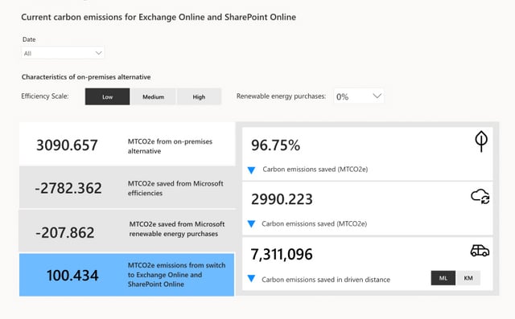
Task: Click the 'Efficiency Scale:' label
Action: pos(45,96)
